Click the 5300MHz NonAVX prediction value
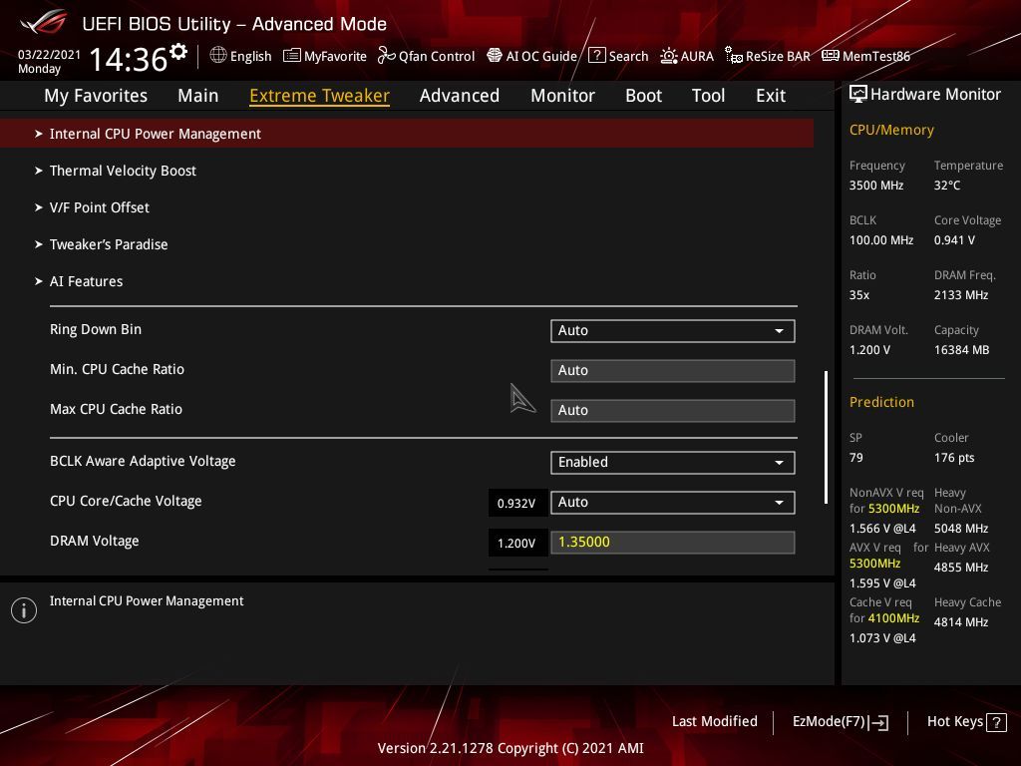This screenshot has height=766, width=1021. (x=893, y=508)
